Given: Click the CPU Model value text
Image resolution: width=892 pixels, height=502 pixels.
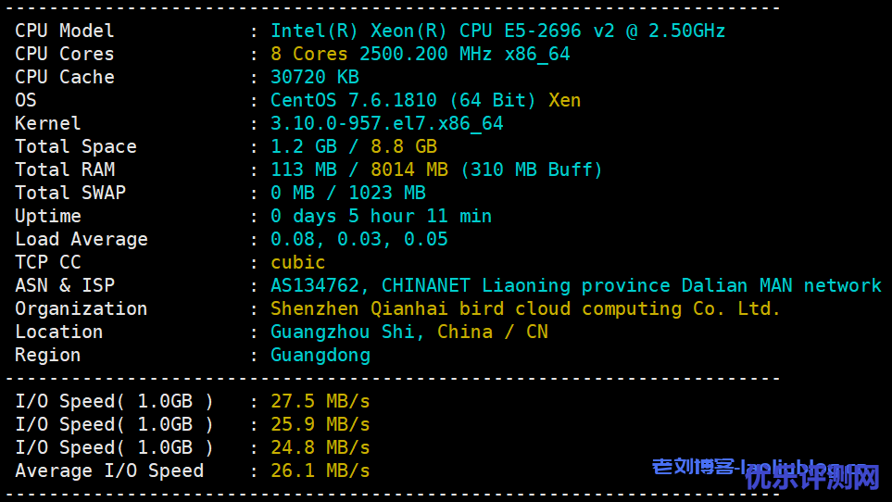Looking at the screenshot, I should pyautogui.click(x=497, y=31).
